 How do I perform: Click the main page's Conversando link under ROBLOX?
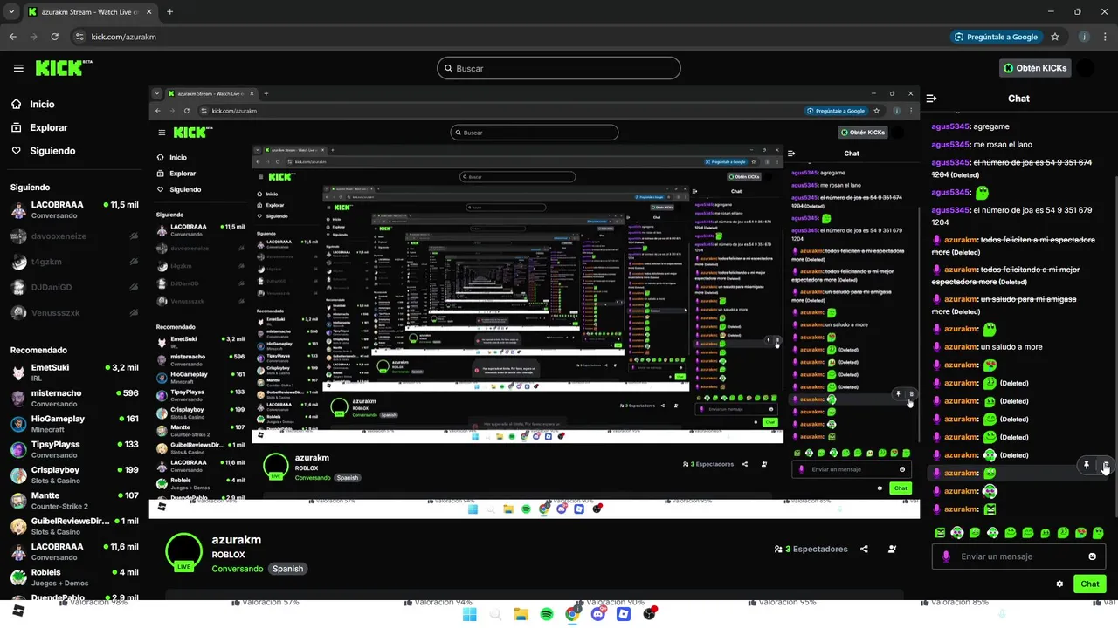tap(237, 569)
